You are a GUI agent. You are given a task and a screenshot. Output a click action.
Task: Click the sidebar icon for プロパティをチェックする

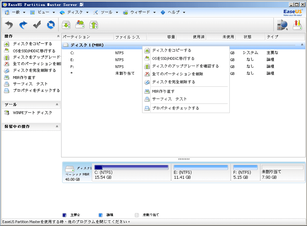click(x=7, y=91)
